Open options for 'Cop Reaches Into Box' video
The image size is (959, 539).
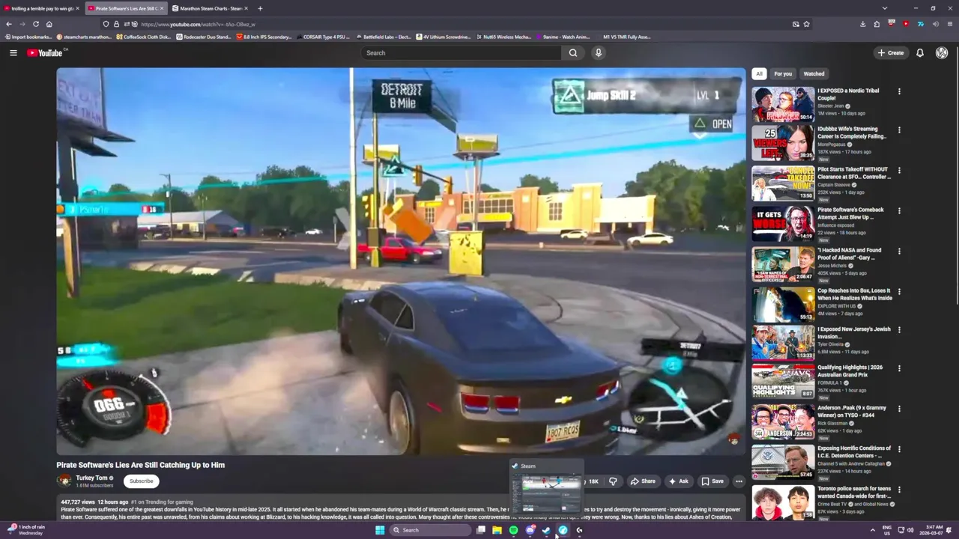tap(899, 291)
